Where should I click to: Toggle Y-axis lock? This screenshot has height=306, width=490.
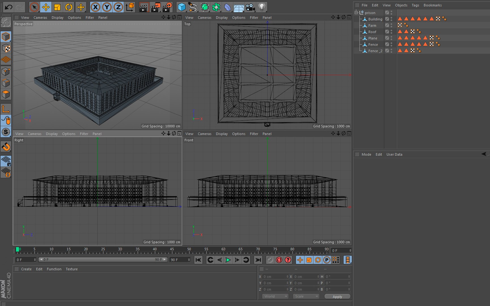[x=107, y=7]
